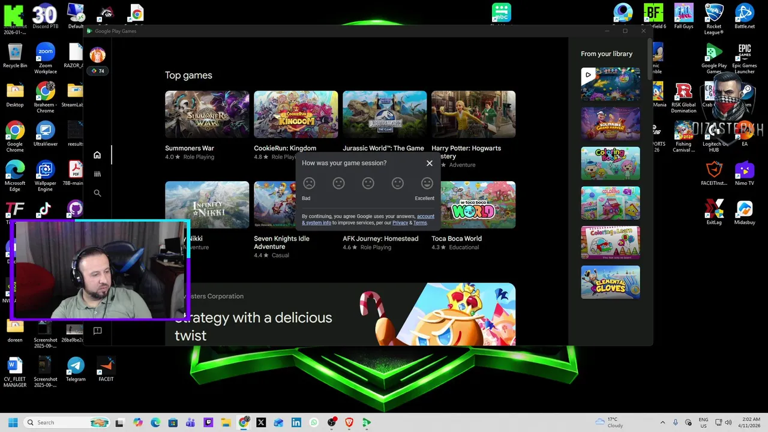Open the 74 Play Points badge
Image resolution: width=768 pixels, height=432 pixels.
(x=97, y=71)
